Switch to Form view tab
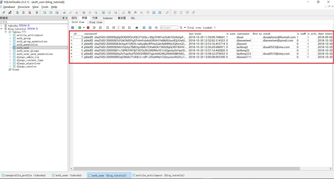Image resolution: width=334 pixels, height=179 pixels. pyautogui.click(x=96, y=22)
